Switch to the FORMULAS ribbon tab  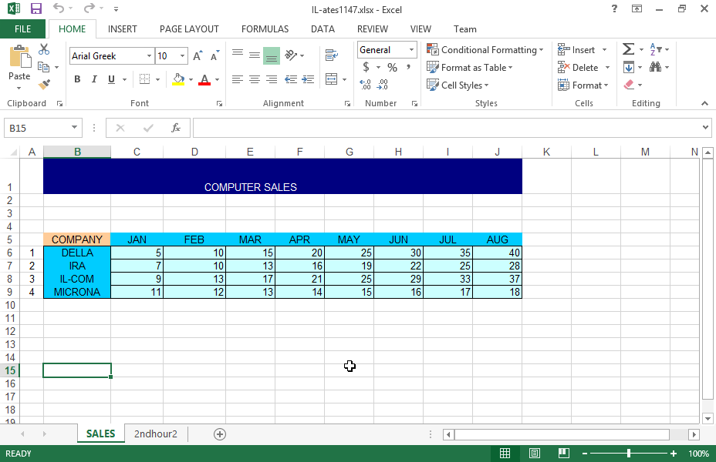pyautogui.click(x=265, y=28)
